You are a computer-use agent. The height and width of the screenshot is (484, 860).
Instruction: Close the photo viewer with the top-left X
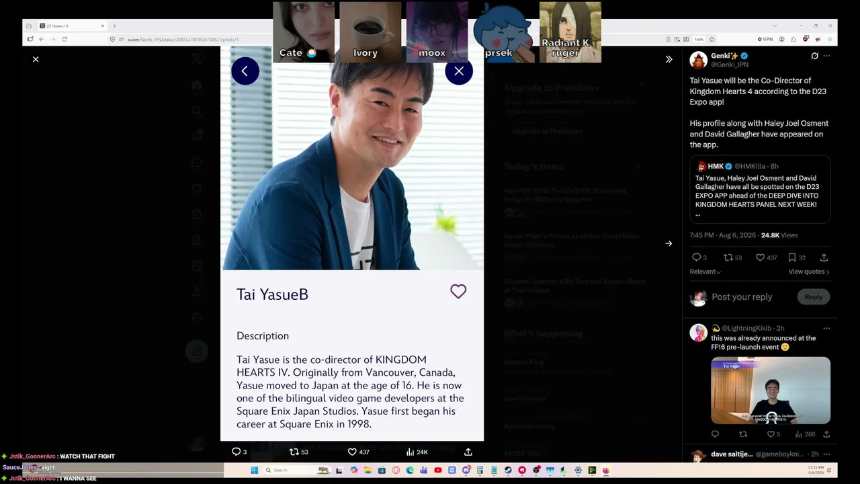pyautogui.click(x=36, y=59)
